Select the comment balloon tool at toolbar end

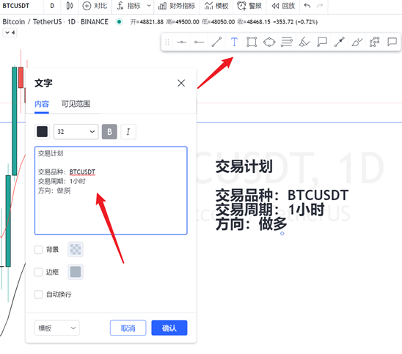tap(392, 42)
